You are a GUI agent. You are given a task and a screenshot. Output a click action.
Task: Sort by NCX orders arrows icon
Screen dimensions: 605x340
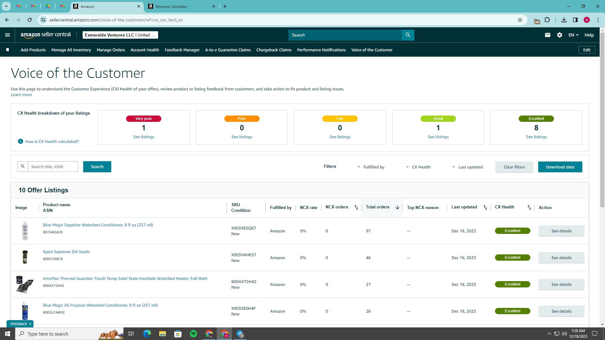356,207
